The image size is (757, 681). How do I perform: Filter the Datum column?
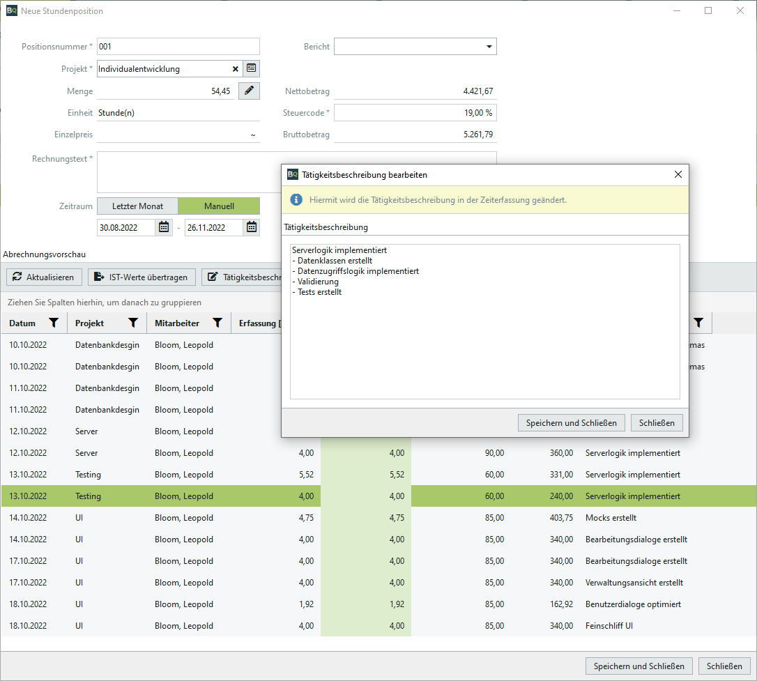(x=54, y=323)
